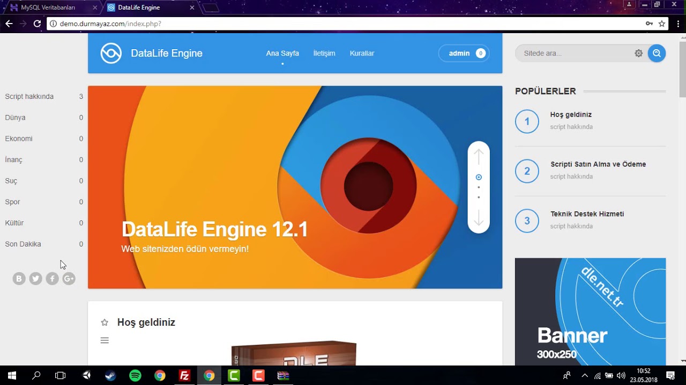Open Teknik Destek Hizmeti post
The width and height of the screenshot is (686, 385).
587,214
